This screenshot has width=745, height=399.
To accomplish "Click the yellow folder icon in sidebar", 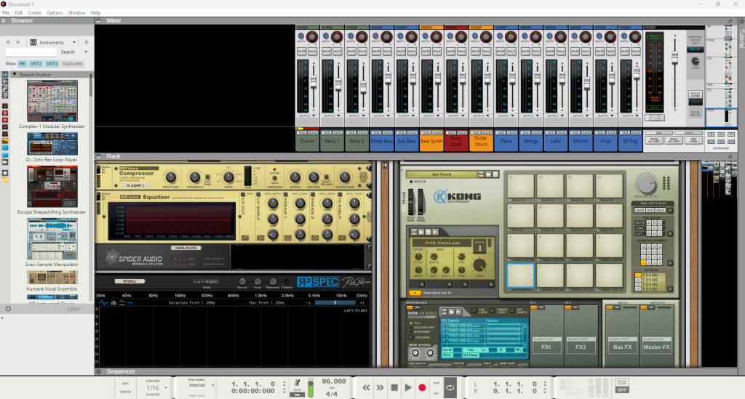I will pyautogui.click(x=5, y=180).
